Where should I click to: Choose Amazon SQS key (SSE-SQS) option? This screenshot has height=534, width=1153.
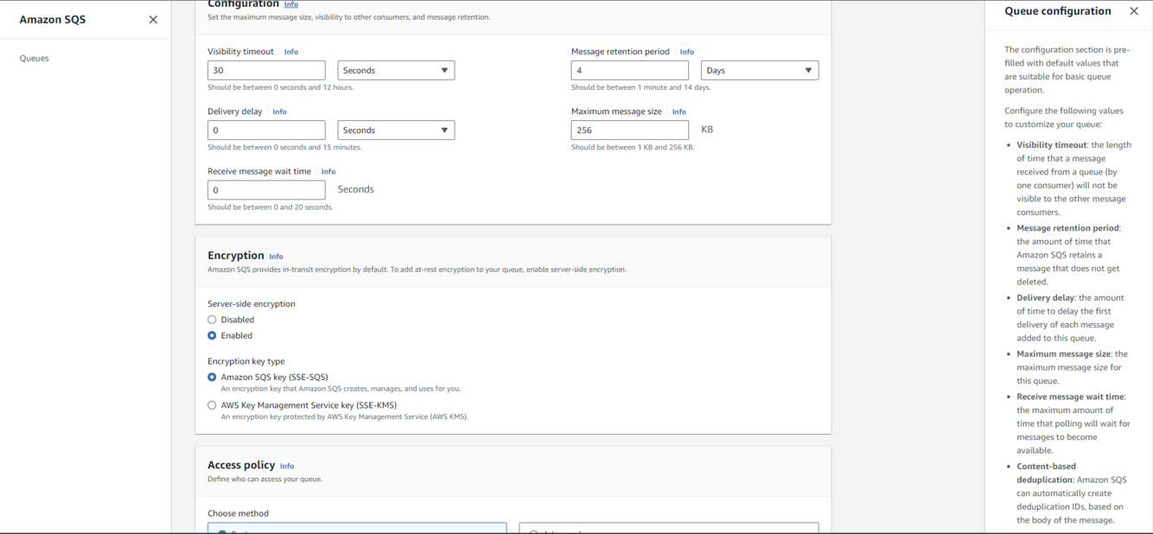coord(212,377)
